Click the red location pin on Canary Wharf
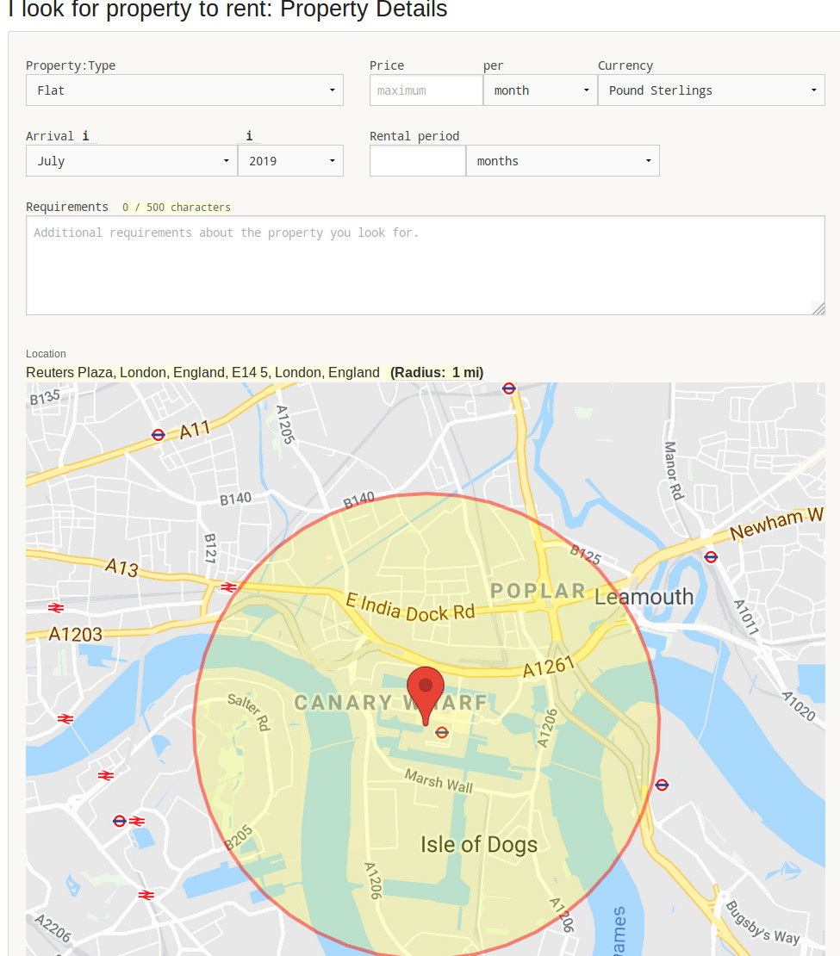The width and height of the screenshot is (840, 956). (x=426, y=696)
